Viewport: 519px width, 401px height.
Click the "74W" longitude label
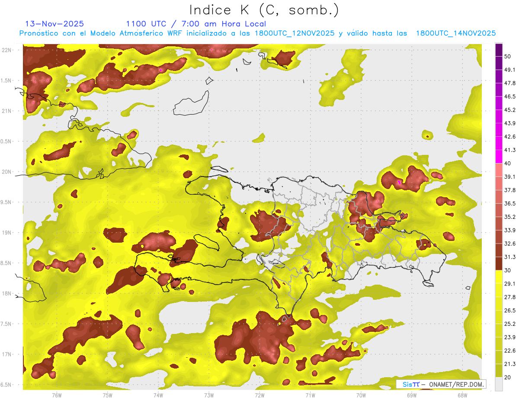pyautogui.click(x=158, y=395)
